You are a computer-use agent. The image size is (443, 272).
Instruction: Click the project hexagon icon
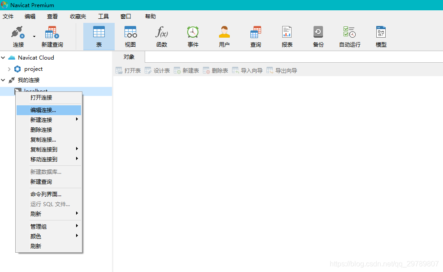pyautogui.click(x=17, y=69)
